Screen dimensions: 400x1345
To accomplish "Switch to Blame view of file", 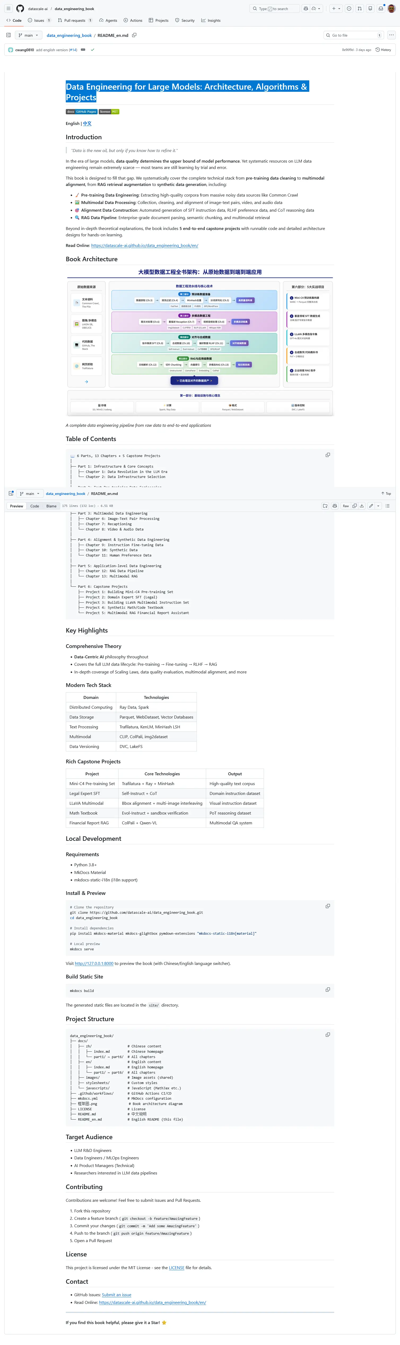I will [51, 506].
